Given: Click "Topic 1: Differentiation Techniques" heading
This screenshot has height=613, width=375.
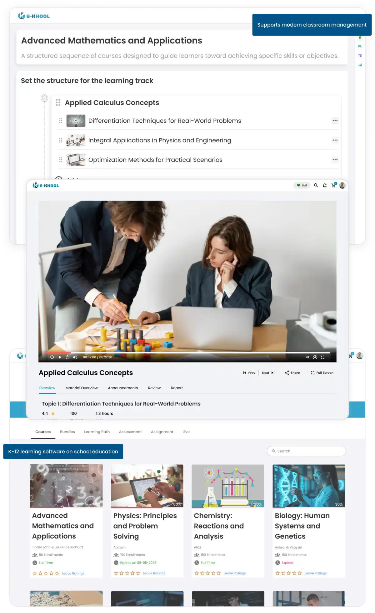Looking at the screenshot, I should click(x=121, y=404).
